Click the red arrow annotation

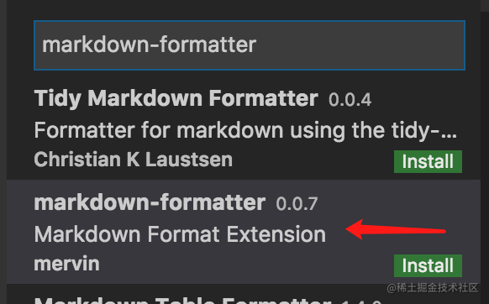coord(396,229)
